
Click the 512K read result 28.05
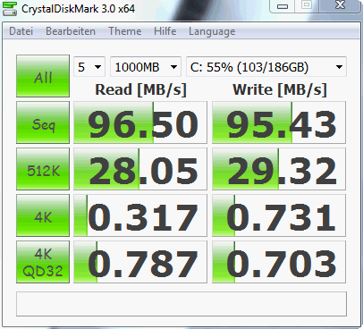140,169
